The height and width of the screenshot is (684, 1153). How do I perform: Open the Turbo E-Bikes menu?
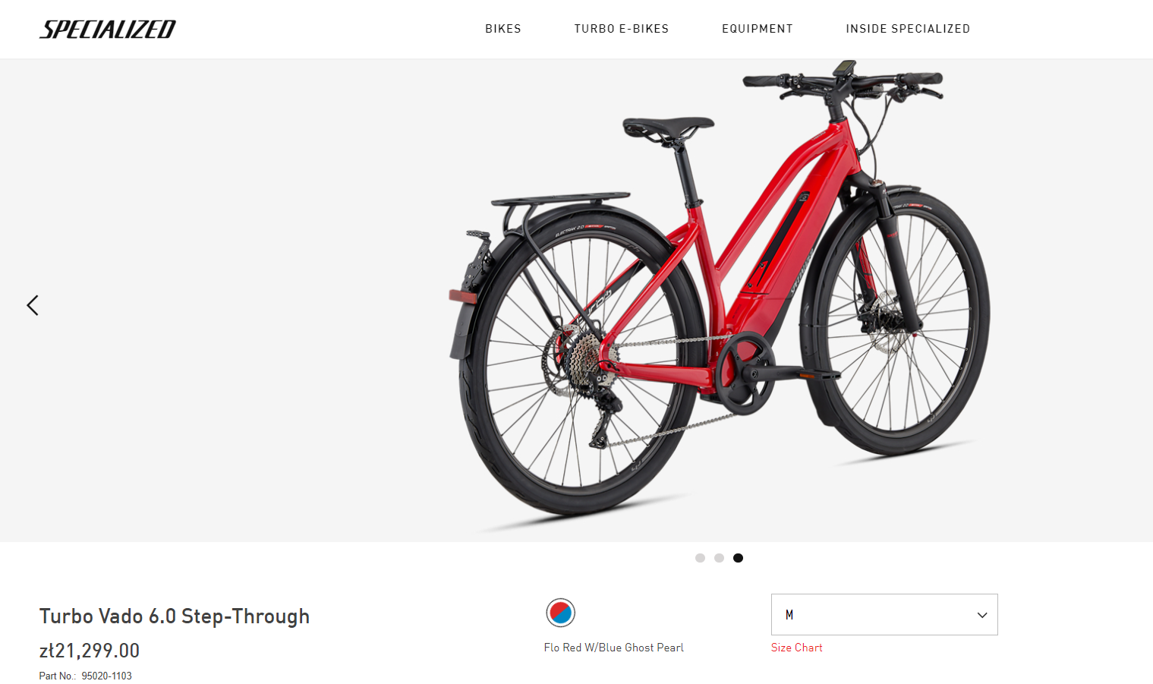pyautogui.click(x=622, y=29)
